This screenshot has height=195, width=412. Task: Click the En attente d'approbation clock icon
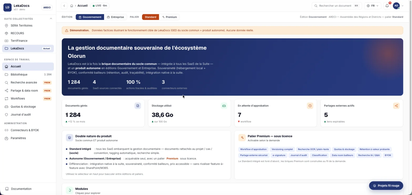coord(310,106)
